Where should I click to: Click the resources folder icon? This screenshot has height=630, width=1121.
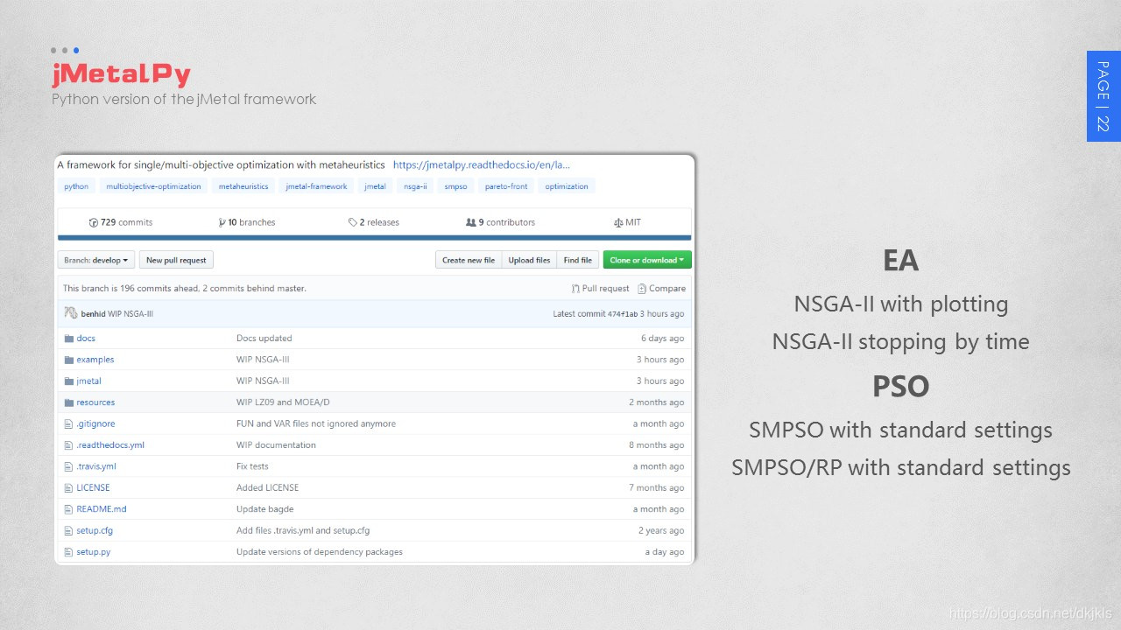point(68,402)
